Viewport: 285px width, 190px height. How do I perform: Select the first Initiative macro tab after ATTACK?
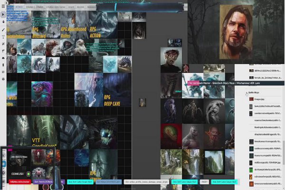29,7
